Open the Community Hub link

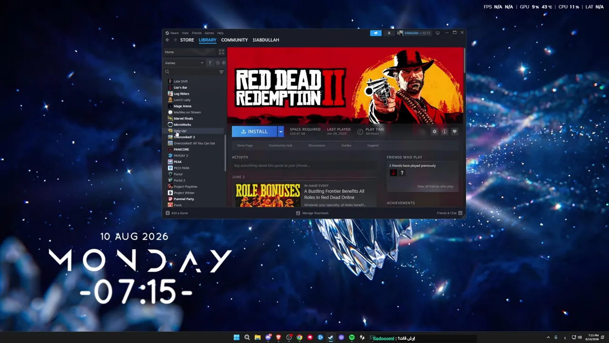click(280, 145)
